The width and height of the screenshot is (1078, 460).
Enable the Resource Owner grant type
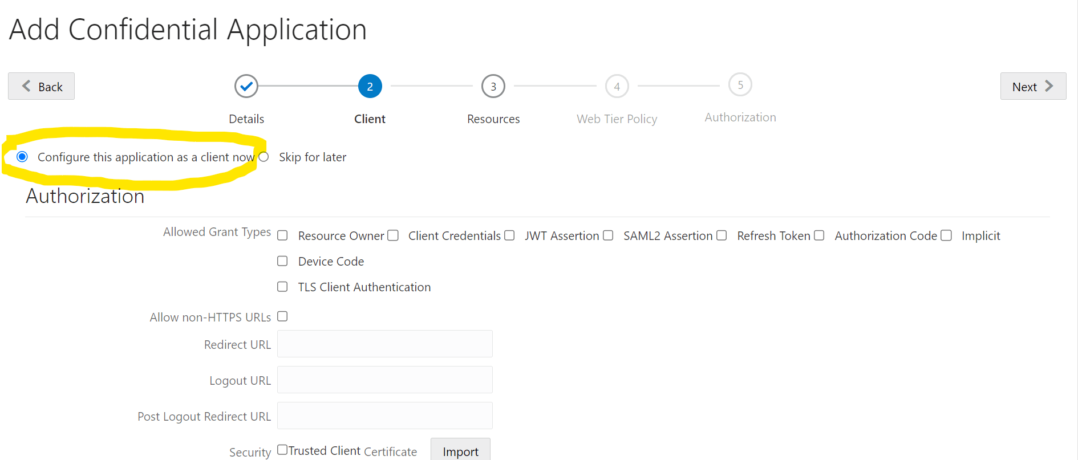[x=282, y=235]
